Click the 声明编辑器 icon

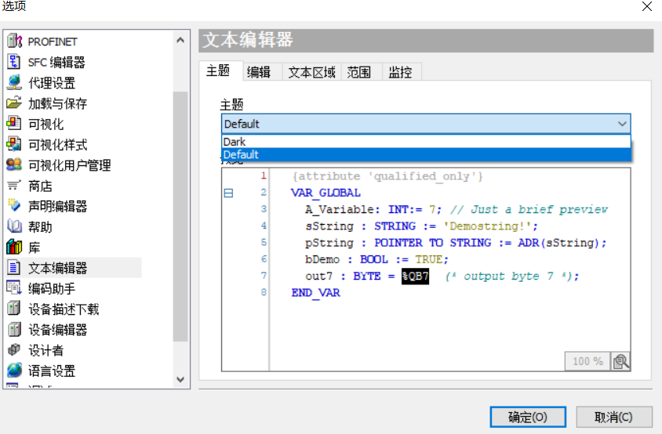pos(14,205)
